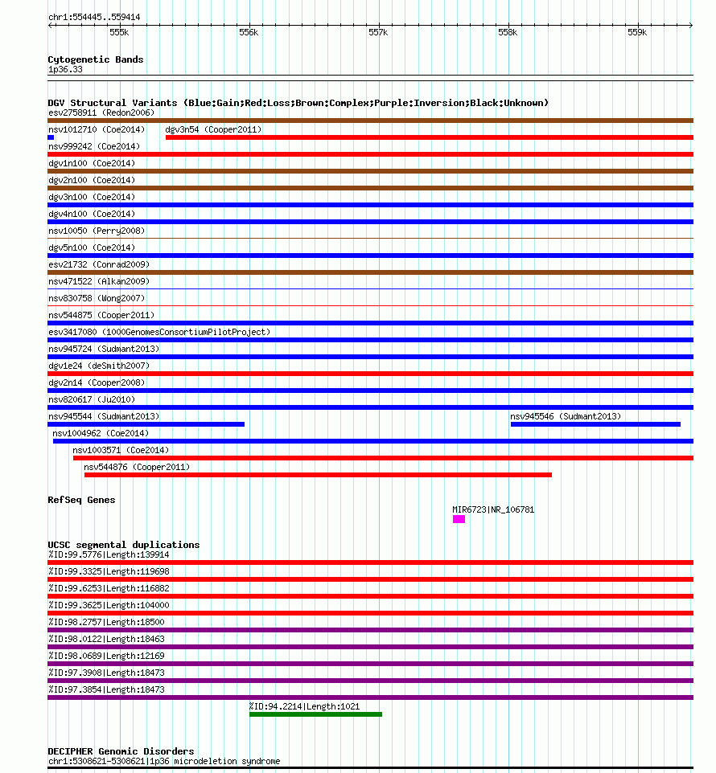Click the 559k ruler tick label
The height and width of the screenshot is (773, 716).
click(x=637, y=32)
